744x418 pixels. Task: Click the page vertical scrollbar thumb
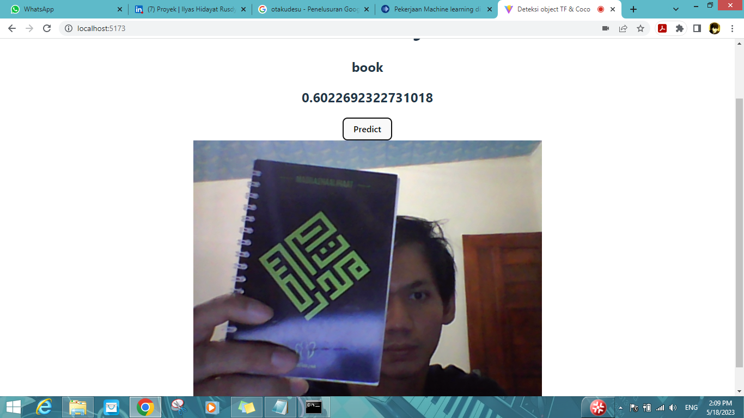tap(739, 229)
